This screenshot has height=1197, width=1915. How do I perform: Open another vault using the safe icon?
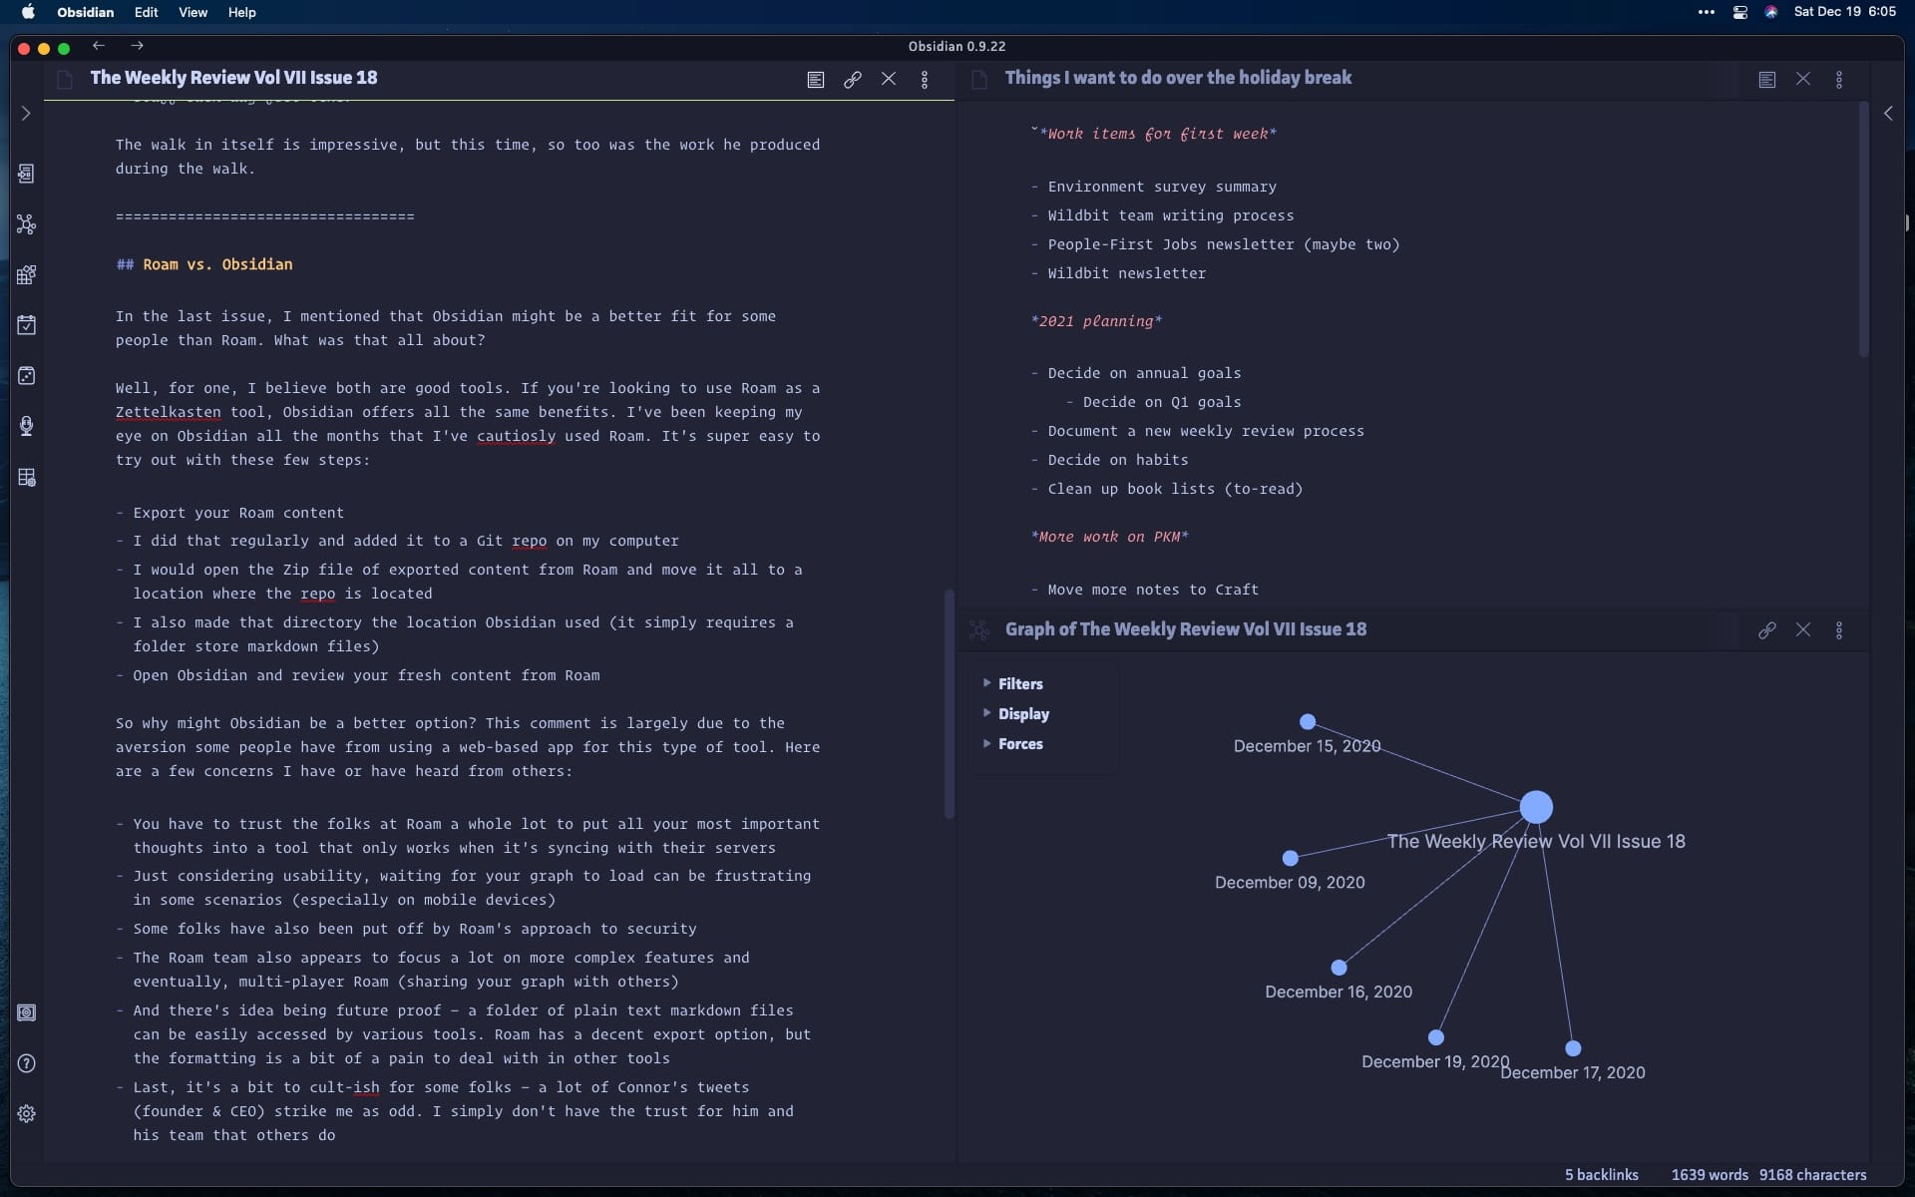(x=27, y=1012)
